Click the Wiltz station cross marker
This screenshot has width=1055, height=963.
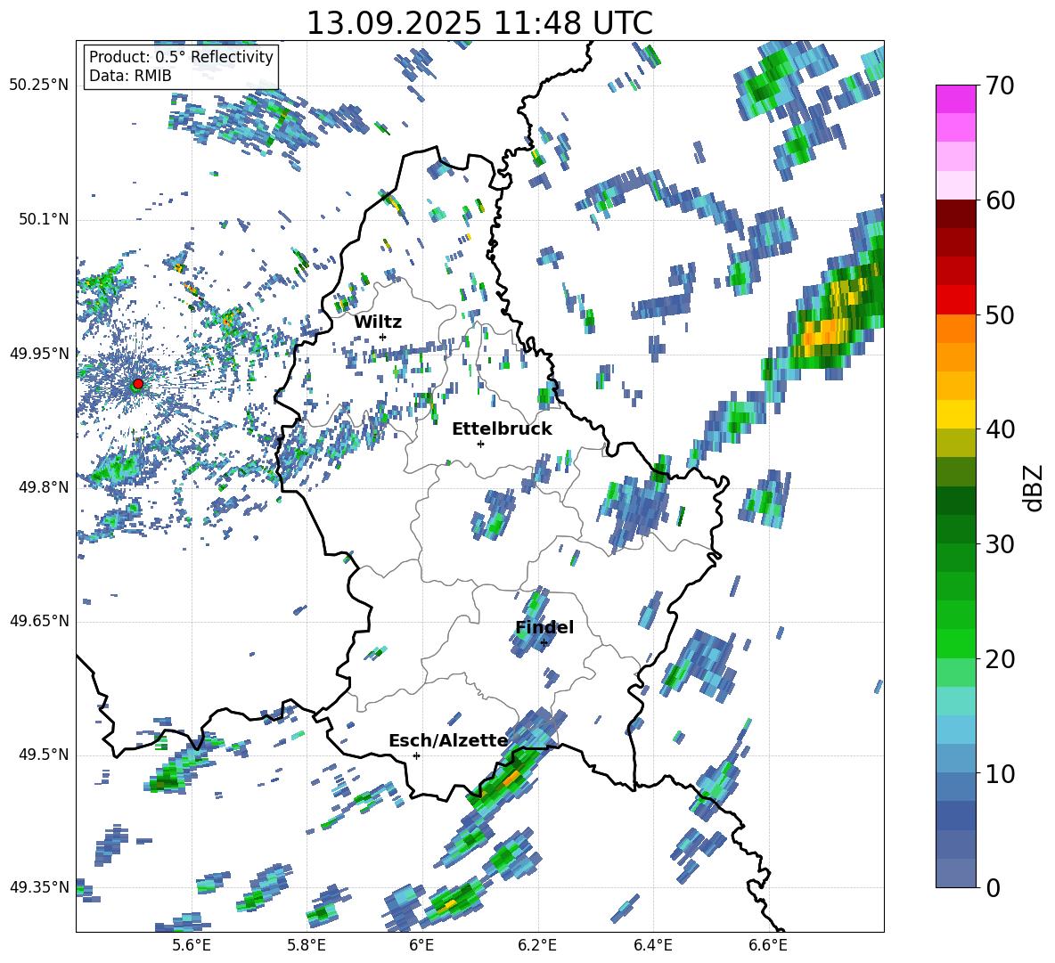(x=383, y=337)
